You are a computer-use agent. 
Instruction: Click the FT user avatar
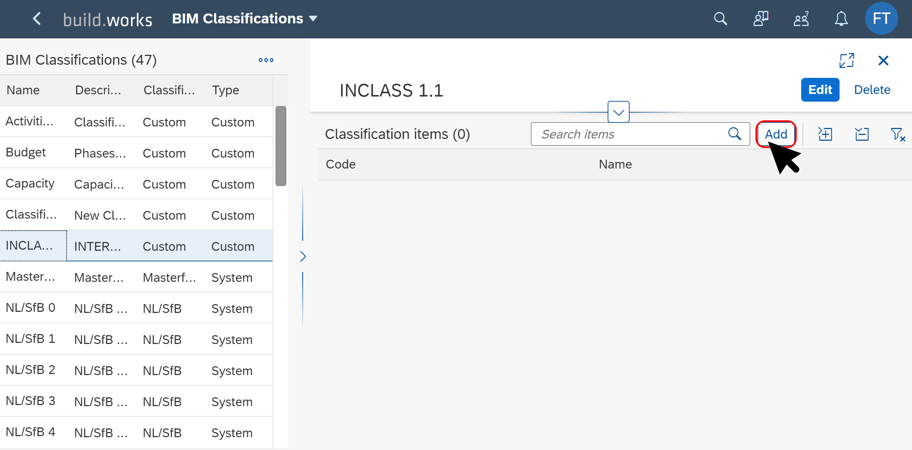click(881, 19)
